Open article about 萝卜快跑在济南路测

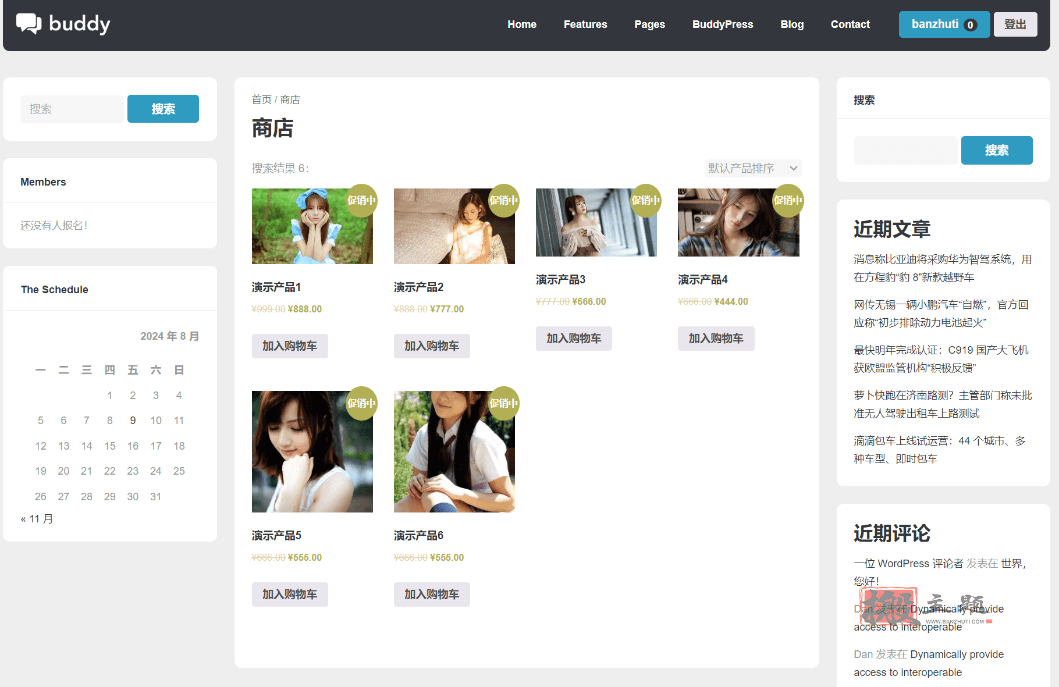pos(943,404)
